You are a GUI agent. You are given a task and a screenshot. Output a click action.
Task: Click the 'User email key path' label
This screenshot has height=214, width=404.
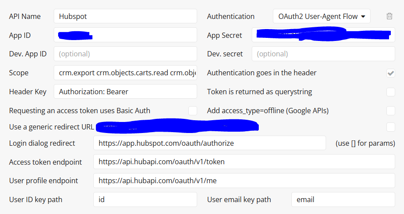[x=239, y=199]
